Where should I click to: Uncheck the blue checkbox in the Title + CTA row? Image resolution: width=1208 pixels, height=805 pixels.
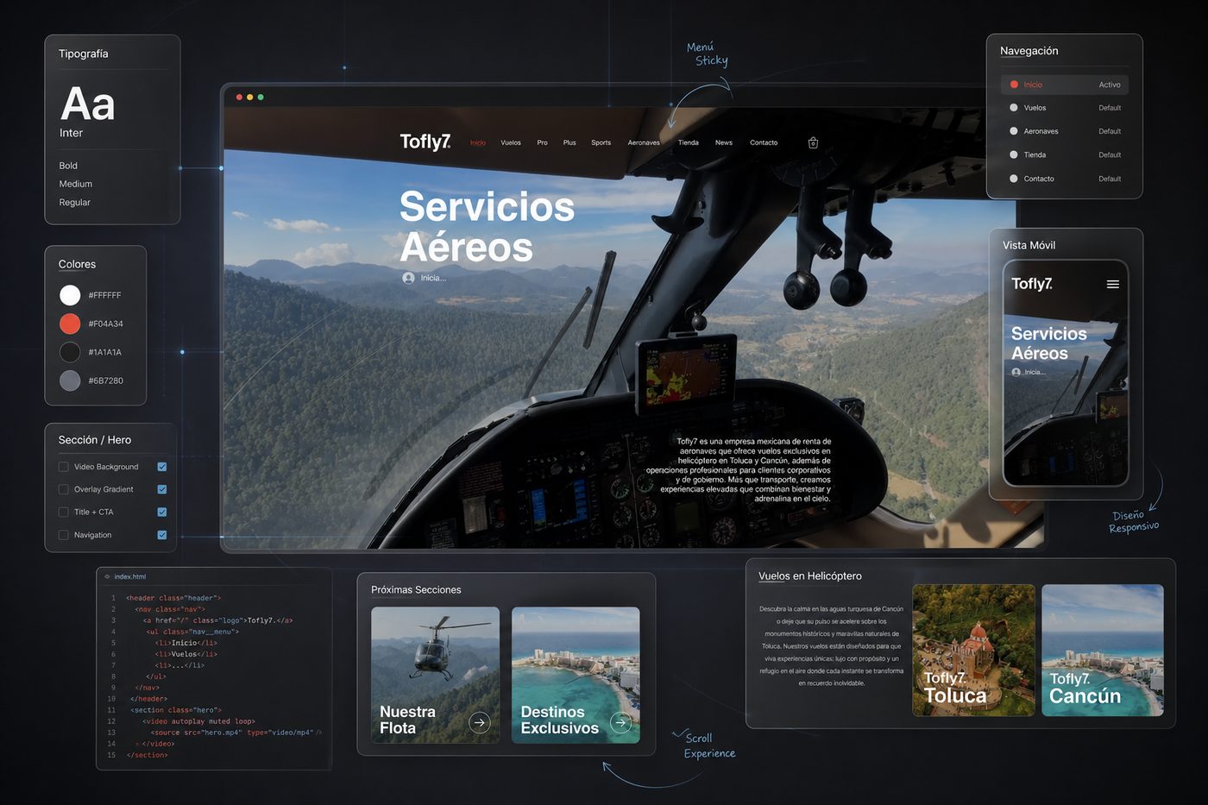161,512
